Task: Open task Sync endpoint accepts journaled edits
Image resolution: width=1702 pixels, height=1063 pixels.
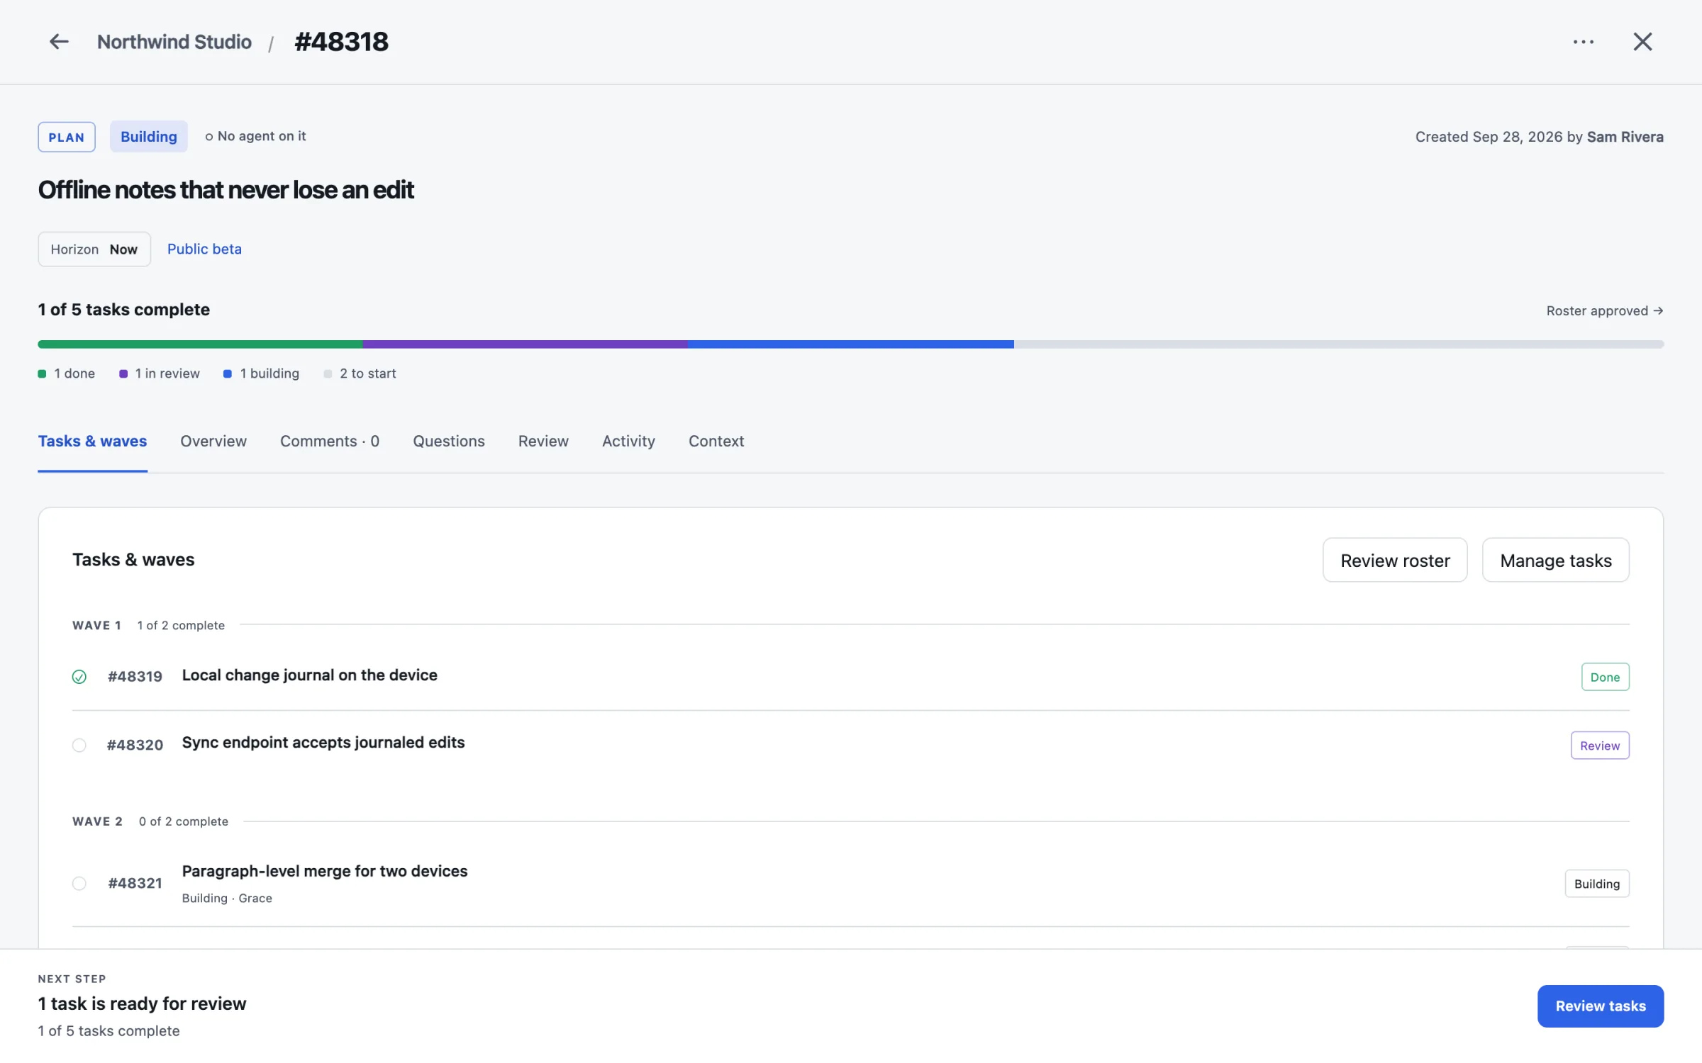Action: [323, 742]
